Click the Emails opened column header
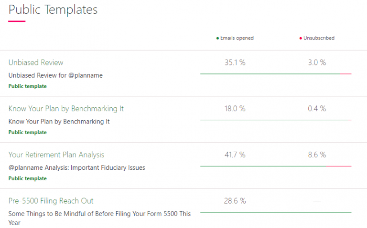This screenshot has height=228, width=367. click(x=237, y=38)
